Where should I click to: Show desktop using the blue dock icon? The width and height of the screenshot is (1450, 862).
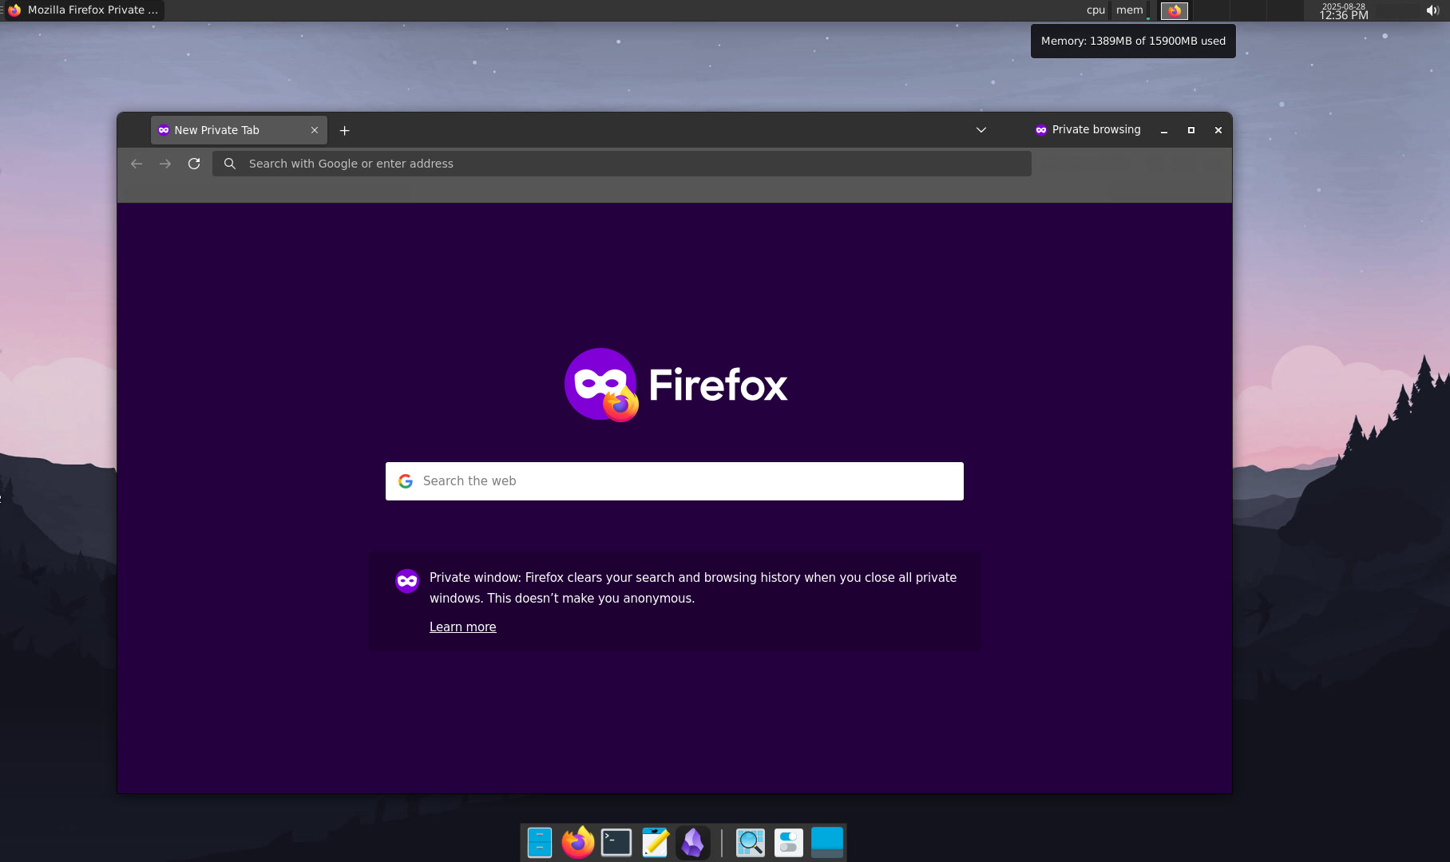[x=827, y=843]
